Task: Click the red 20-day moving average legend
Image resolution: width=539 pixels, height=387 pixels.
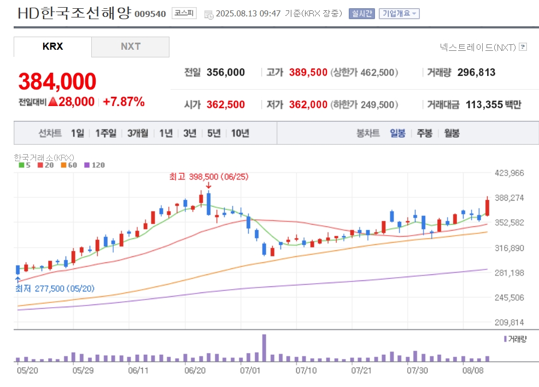Action: coord(46,165)
